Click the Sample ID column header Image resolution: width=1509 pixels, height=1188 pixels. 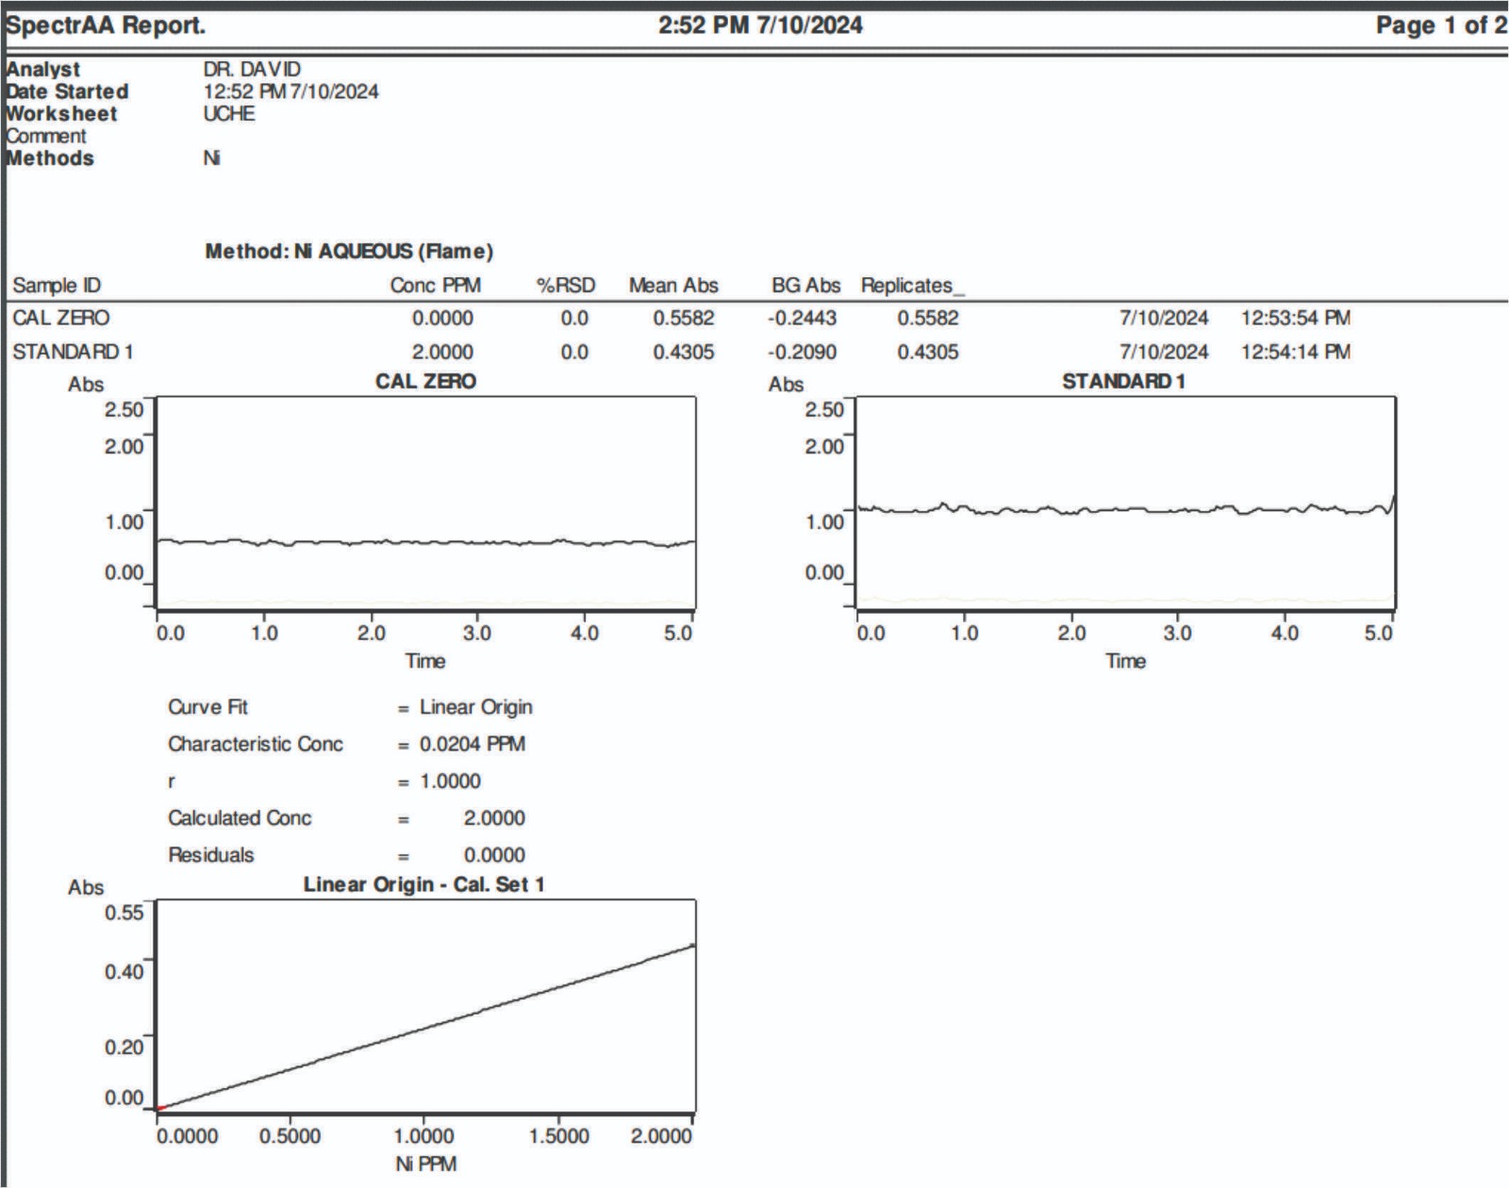pyautogui.click(x=57, y=286)
